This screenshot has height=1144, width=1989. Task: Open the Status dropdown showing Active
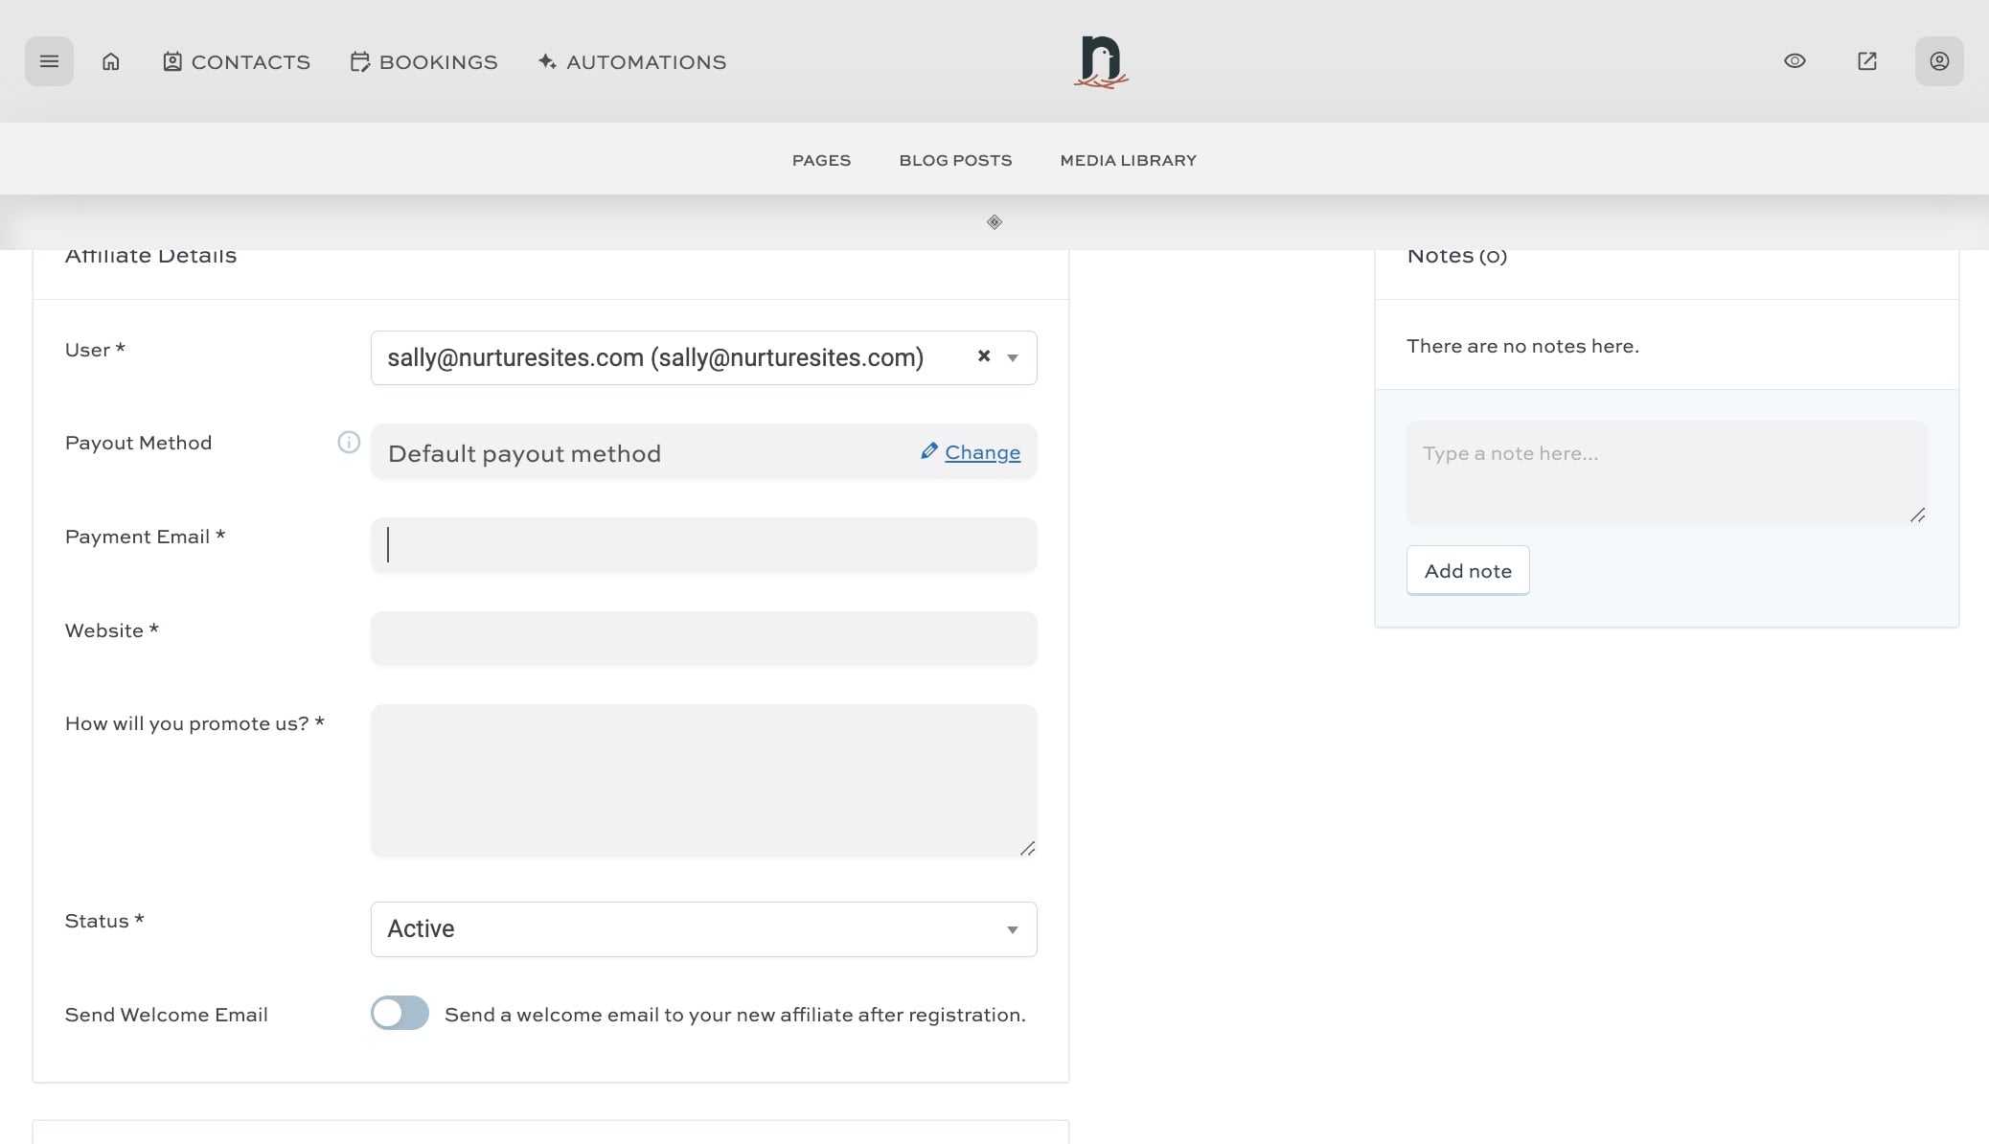pyautogui.click(x=702, y=928)
